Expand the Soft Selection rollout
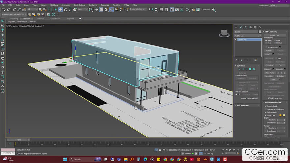Image resolution: width=290 pixels, height=163 pixels. (243, 105)
